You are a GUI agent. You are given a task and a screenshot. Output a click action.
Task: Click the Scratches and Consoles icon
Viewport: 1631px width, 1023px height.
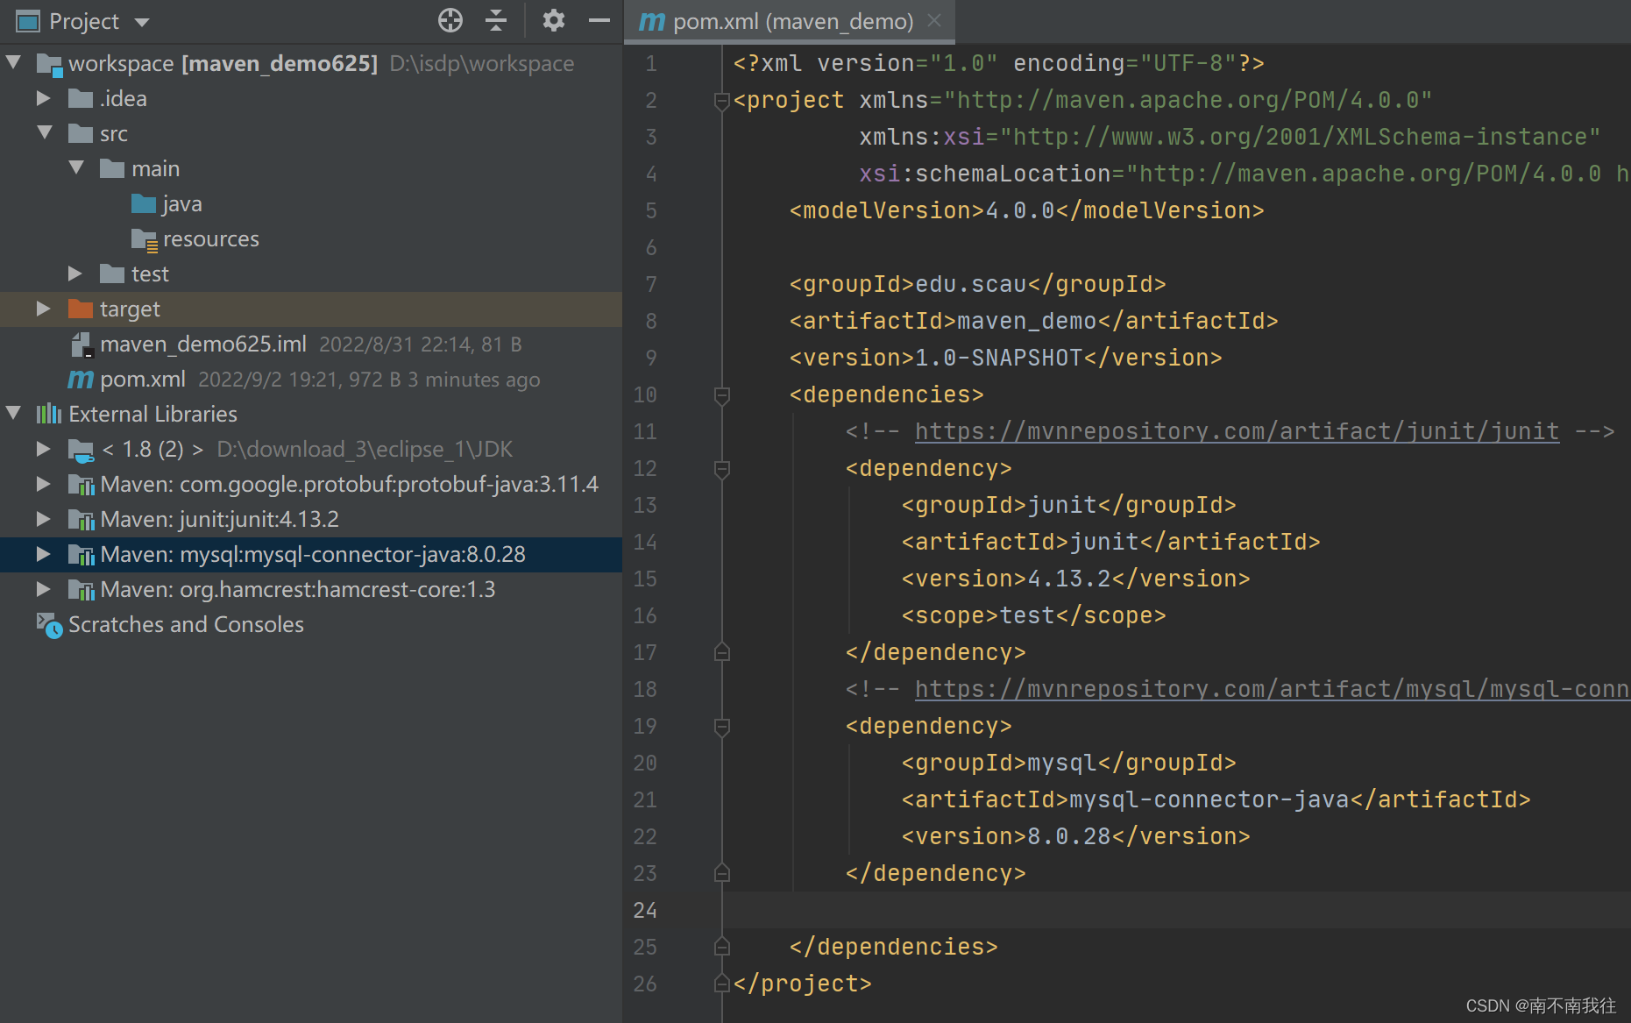(x=48, y=624)
